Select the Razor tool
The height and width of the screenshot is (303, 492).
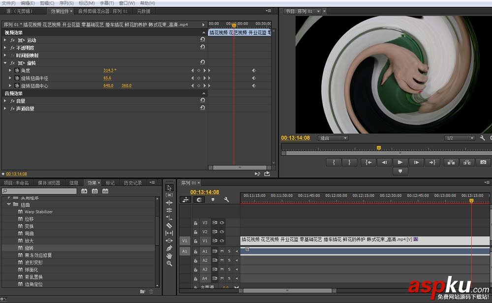tap(169, 225)
